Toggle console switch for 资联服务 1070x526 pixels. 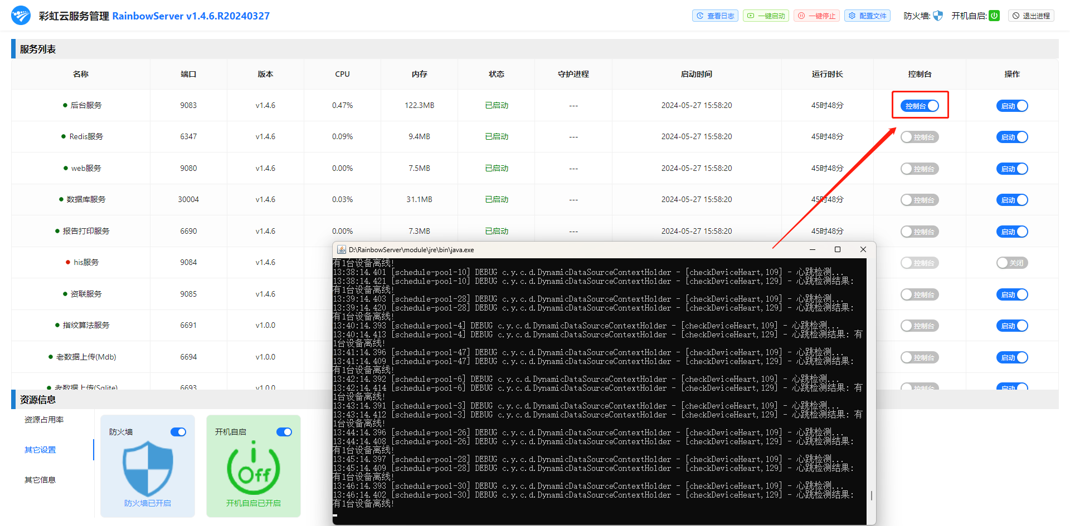point(920,294)
